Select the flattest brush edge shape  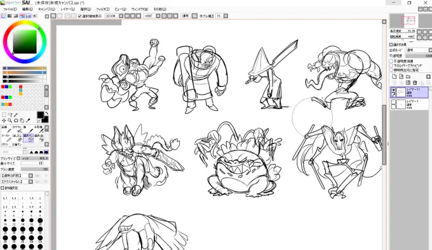pyautogui.click(x=46, y=152)
